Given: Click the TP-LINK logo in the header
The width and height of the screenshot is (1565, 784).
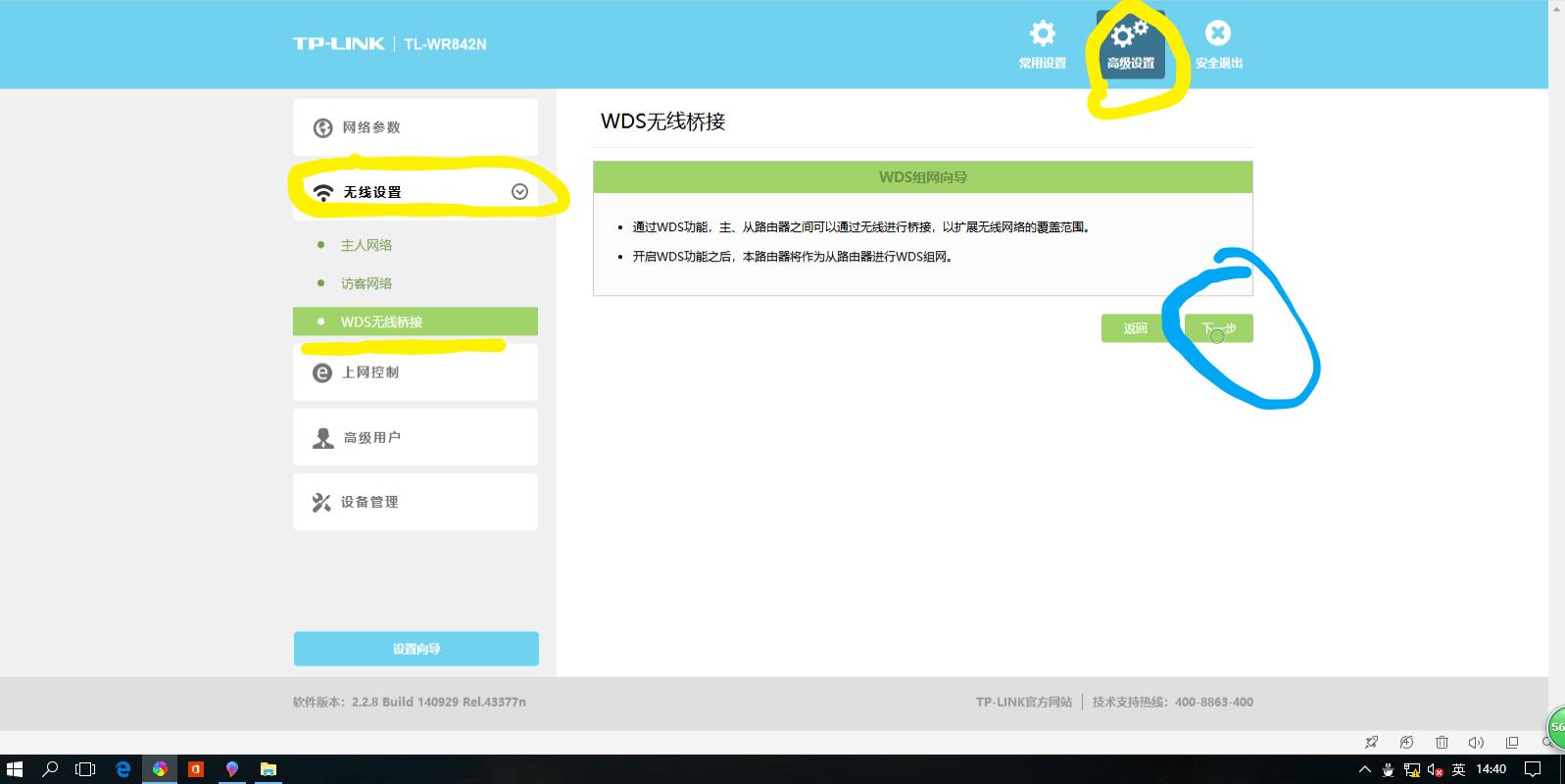Looking at the screenshot, I should click(x=338, y=44).
